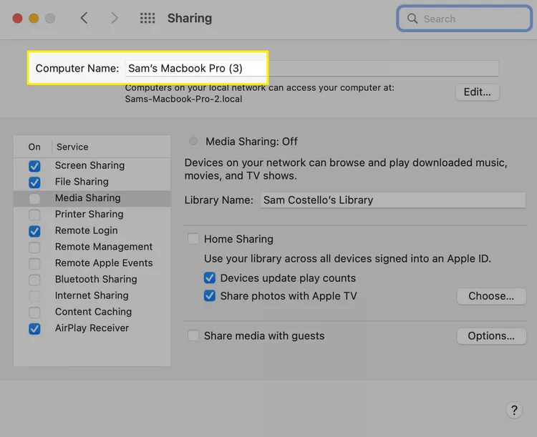Click the Choose... photos button

point(491,296)
